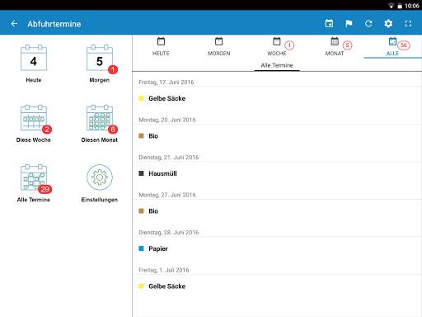Select Gelbe Säcke entry on 17. Juni
Viewport: 422px width, 317px height.
[277, 98]
